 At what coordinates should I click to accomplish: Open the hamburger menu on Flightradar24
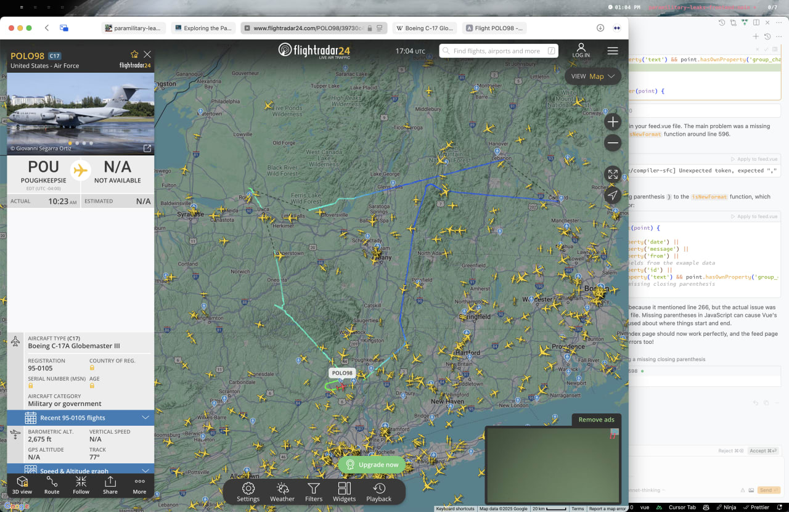[x=612, y=51]
